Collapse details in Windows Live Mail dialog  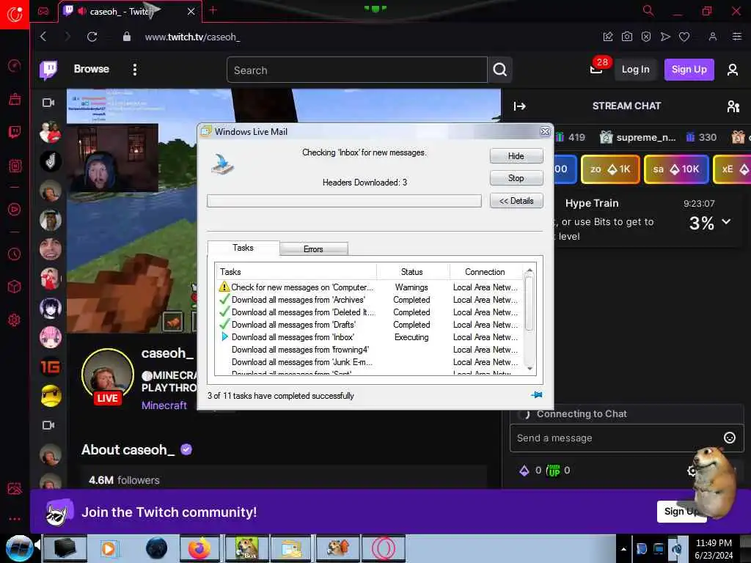(516, 201)
